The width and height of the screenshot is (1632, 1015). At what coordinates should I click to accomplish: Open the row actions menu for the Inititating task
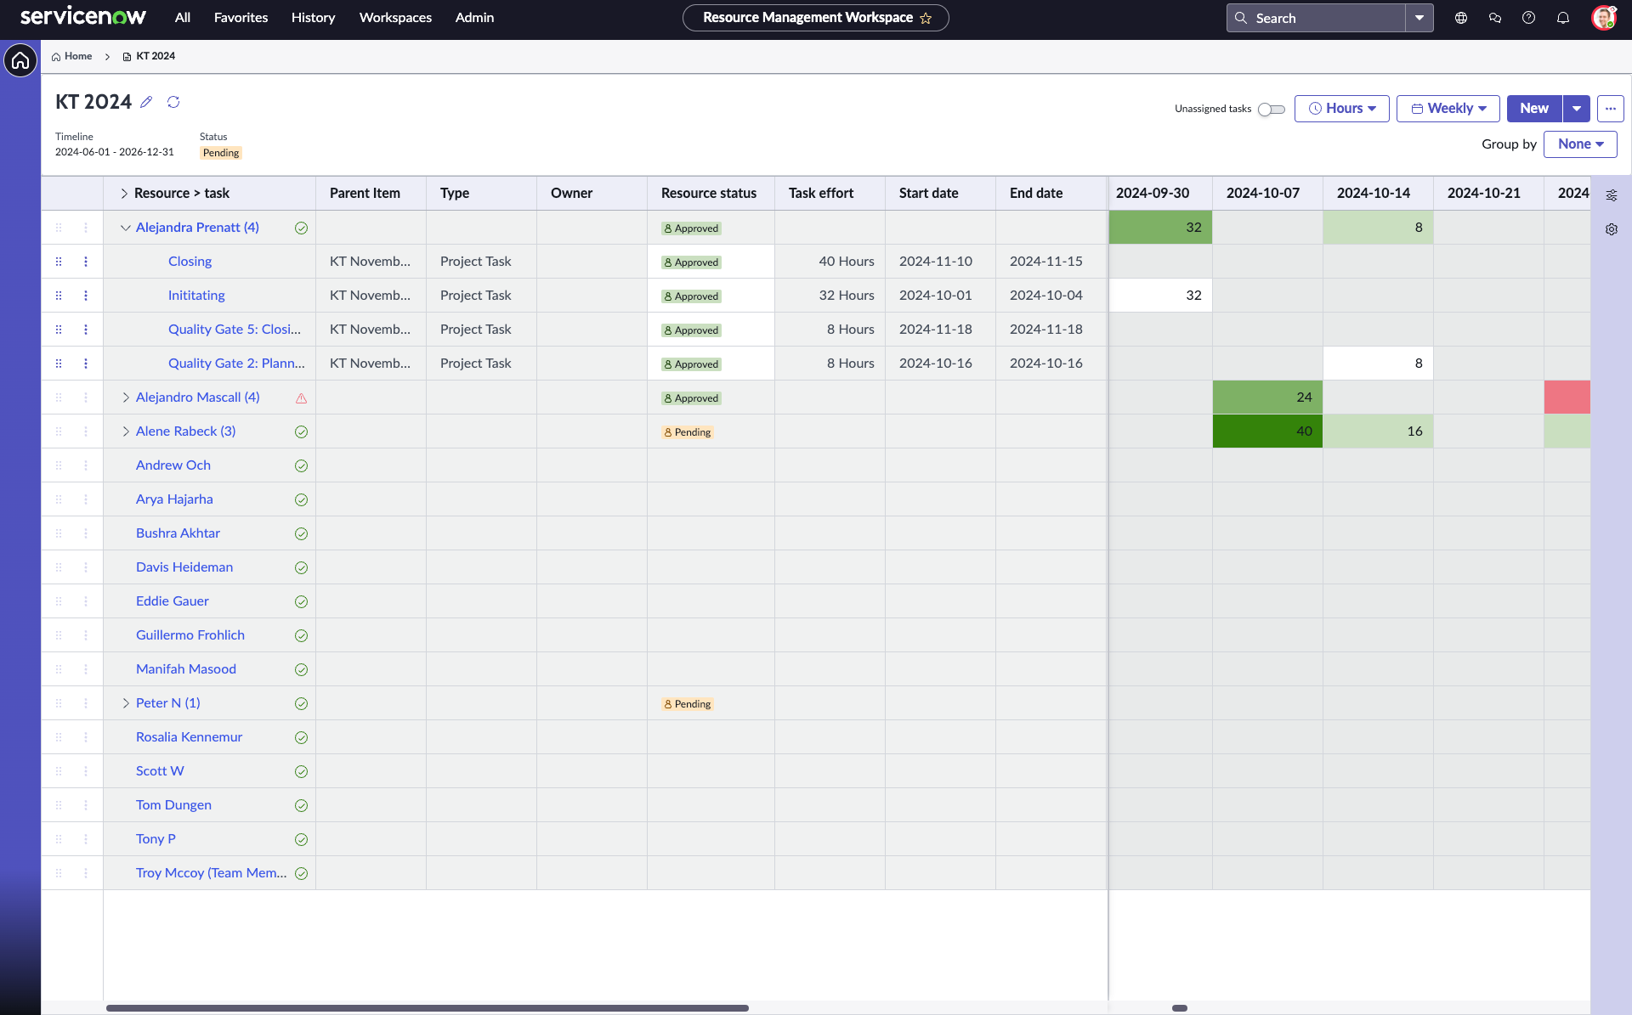(x=86, y=296)
